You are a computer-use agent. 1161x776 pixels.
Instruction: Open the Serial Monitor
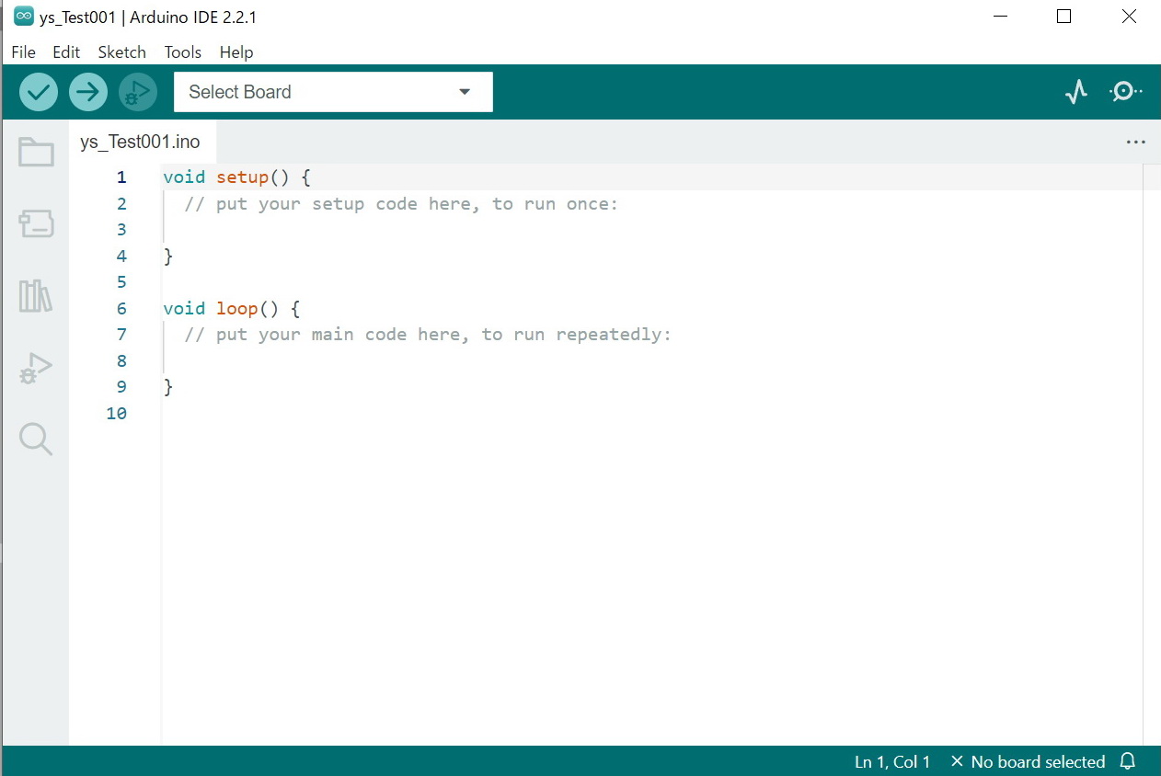point(1126,91)
